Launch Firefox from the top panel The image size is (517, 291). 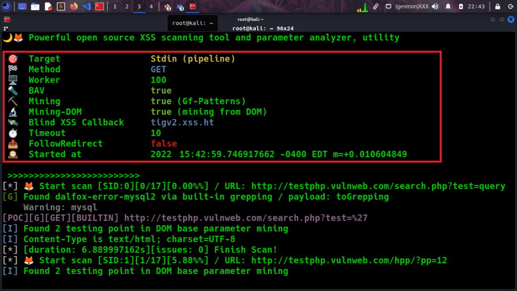[x=74, y=7]
